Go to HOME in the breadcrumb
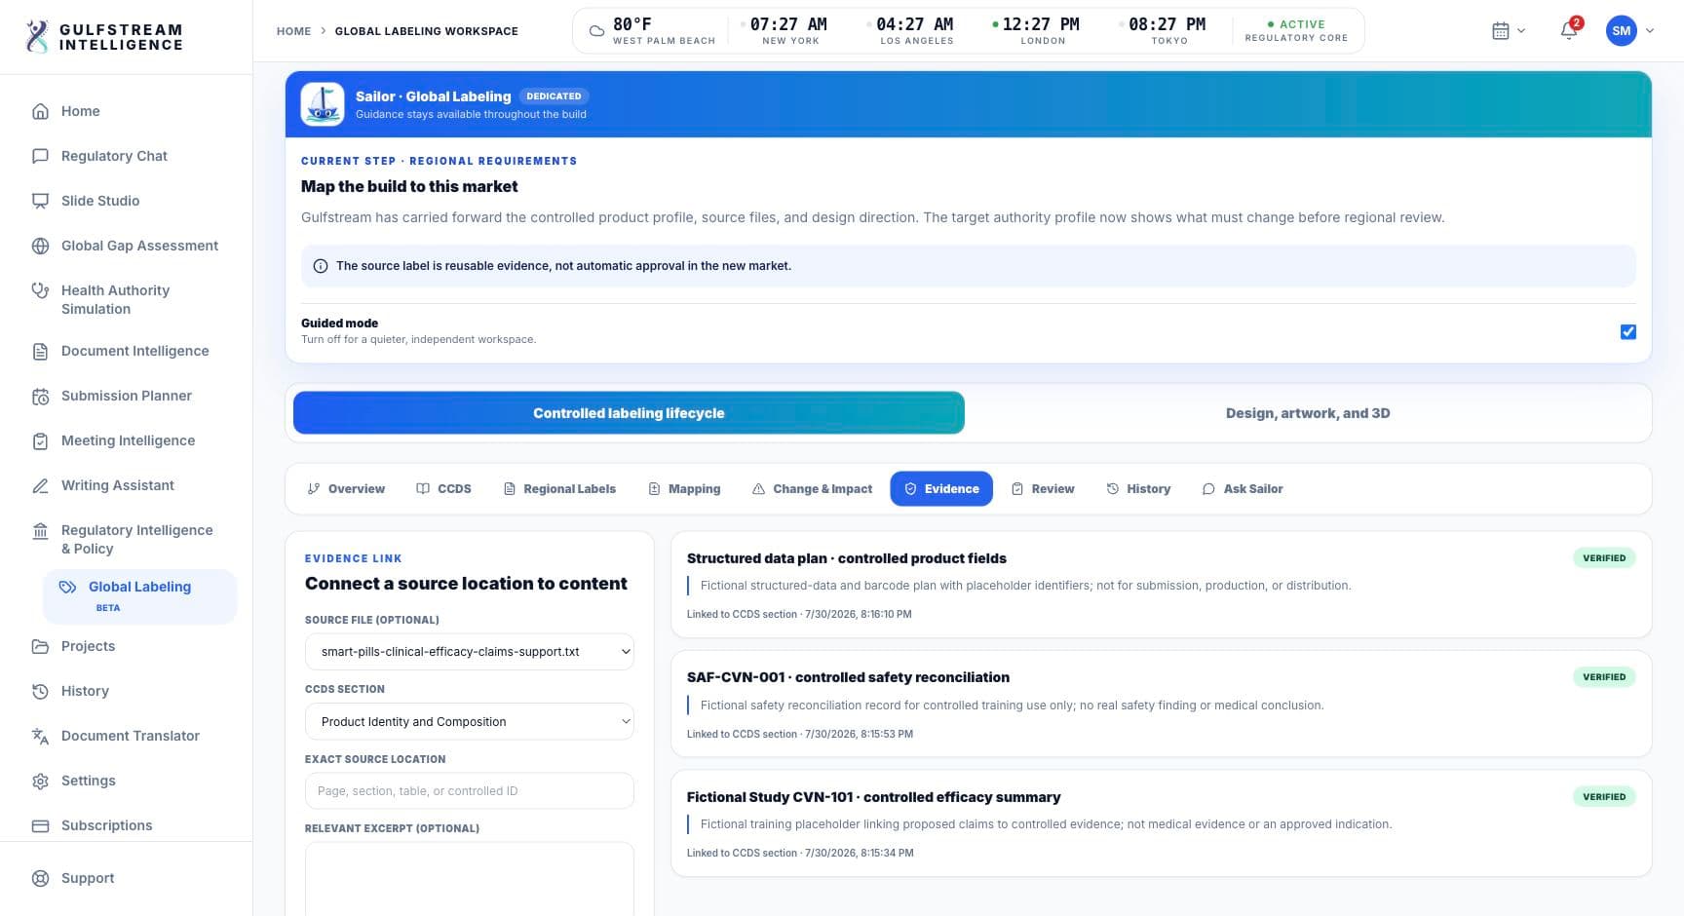 coord(293,31)
